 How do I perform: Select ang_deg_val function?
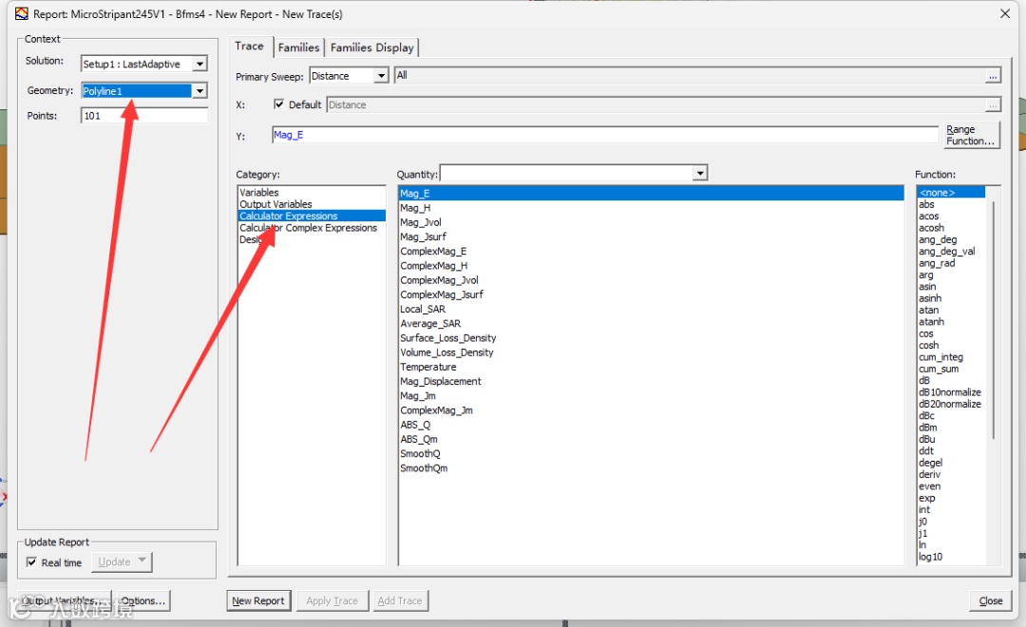click(947, 252)
